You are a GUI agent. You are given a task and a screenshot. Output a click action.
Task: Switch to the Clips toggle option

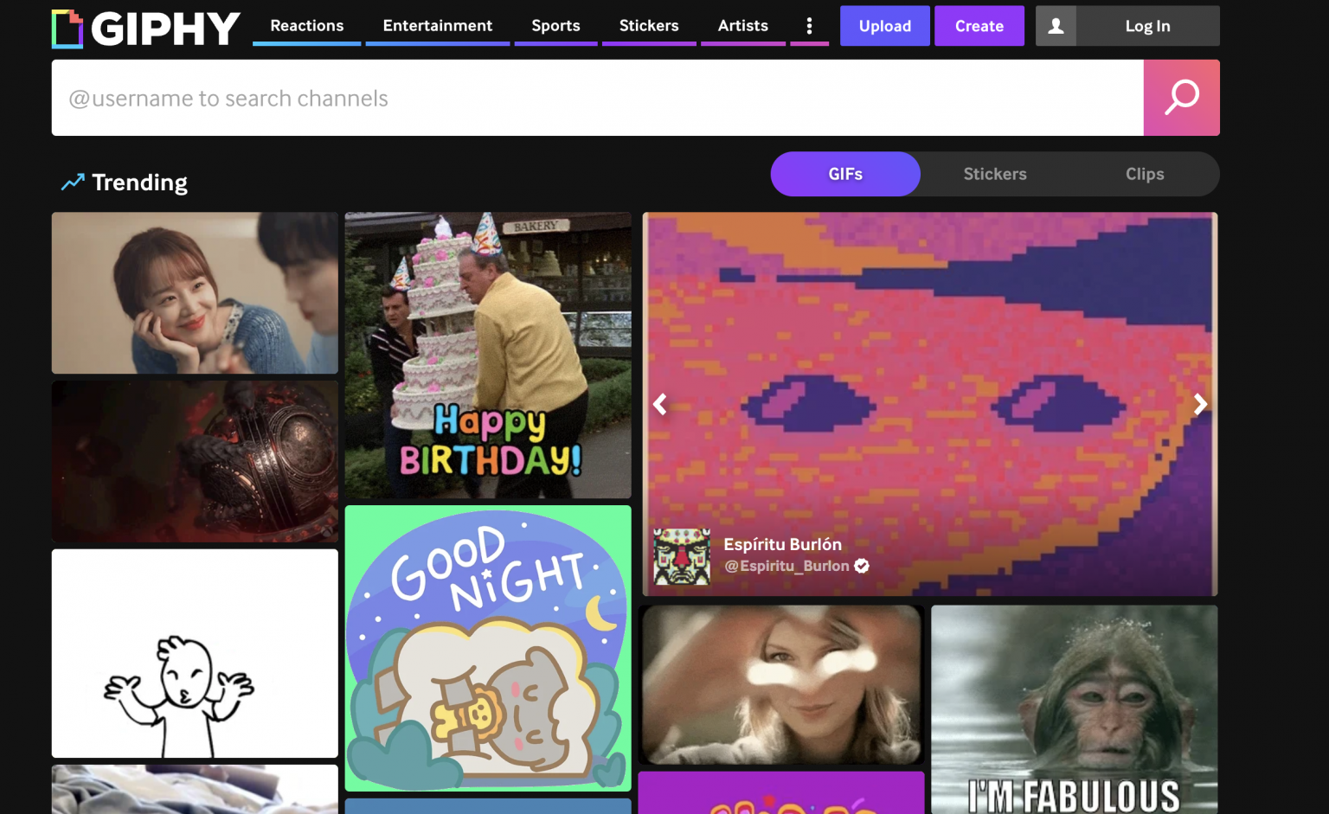click(1144, 174)
